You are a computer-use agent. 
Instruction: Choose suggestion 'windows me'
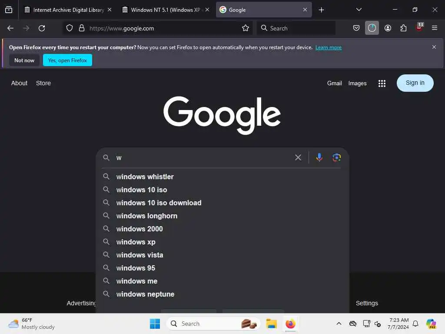click(222, 281)
